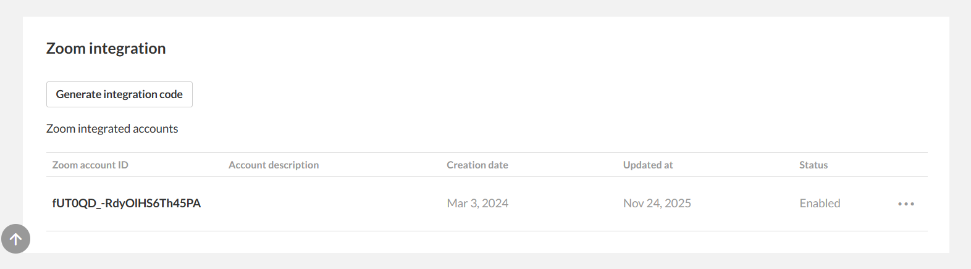Sort by the Zoom account ID column header
The image size is (971, 269).
pos(90,165)
